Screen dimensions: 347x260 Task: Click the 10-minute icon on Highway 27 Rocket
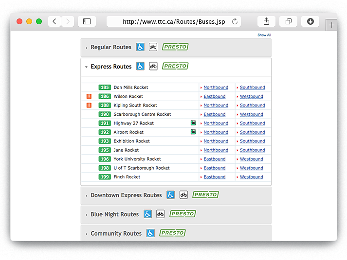(x=193, y=123)
